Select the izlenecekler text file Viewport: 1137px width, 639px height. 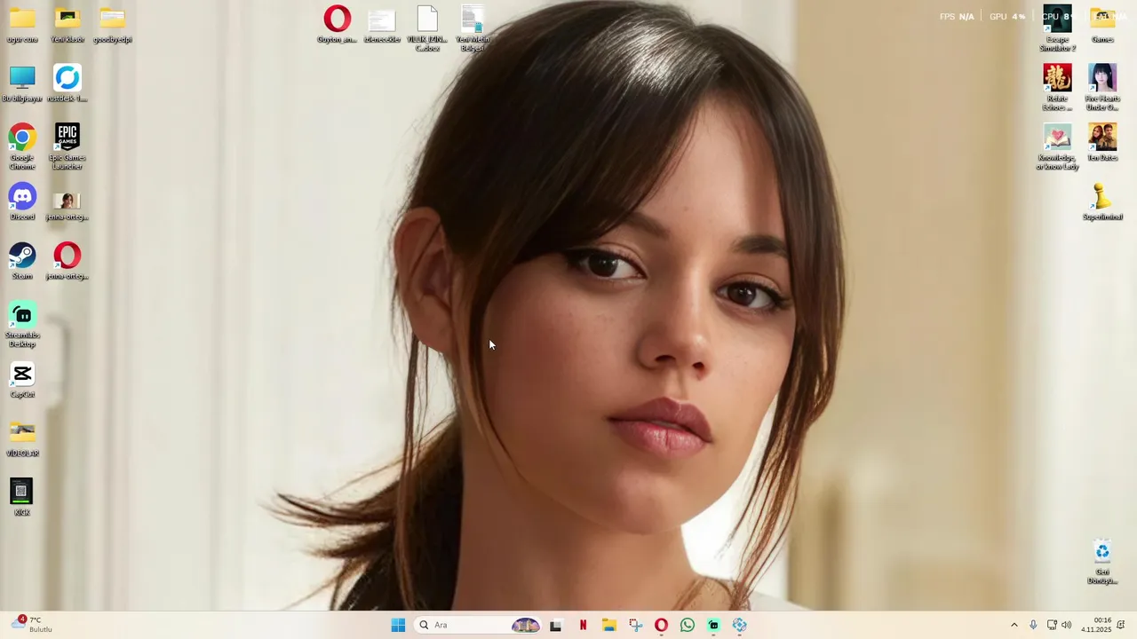coord(382,27)
